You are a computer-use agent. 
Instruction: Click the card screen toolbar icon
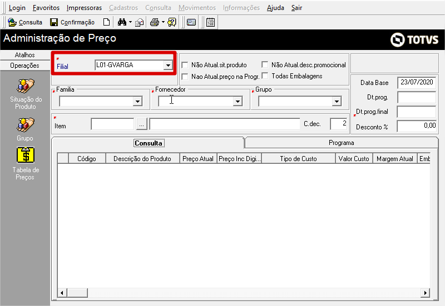coord(191,22)
